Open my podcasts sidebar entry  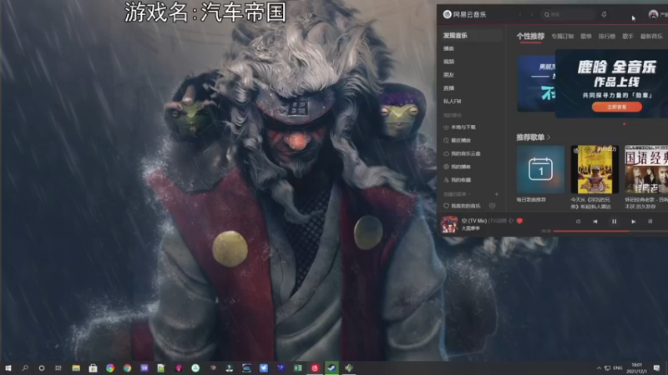(457, 167)
